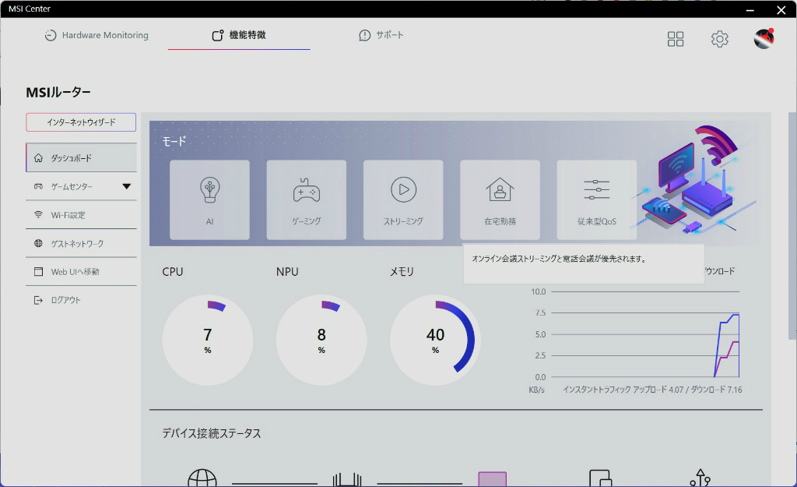Click the router device status icon
The width and height of the screenshot is (797, 487).
coord(347,479)
